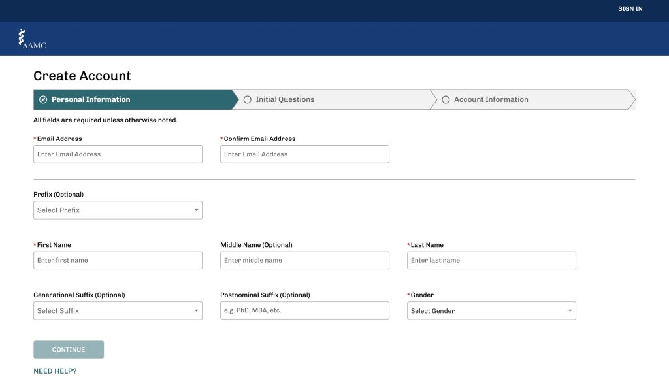Expand the Generational Suffix dropdown
Image resolution: width=669 pixels, height=379 pixels.
click(x=118, y=311)
